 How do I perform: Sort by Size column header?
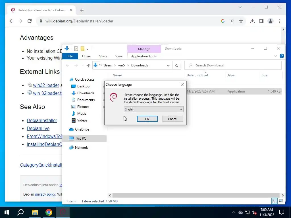(265, 75)
